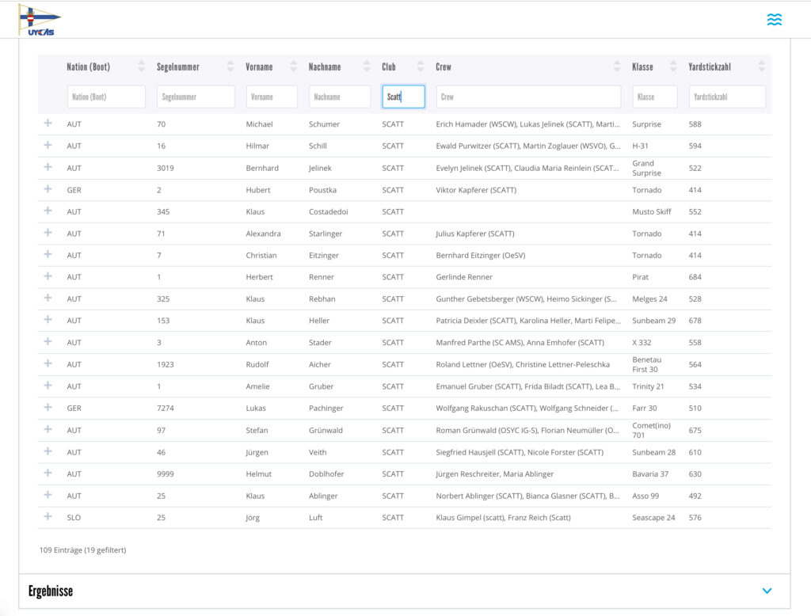The width and height of the screenshot is (811, 616).
Task: Select cell 'Viktor Kapferer (SCATT)'
Action: 476,190
